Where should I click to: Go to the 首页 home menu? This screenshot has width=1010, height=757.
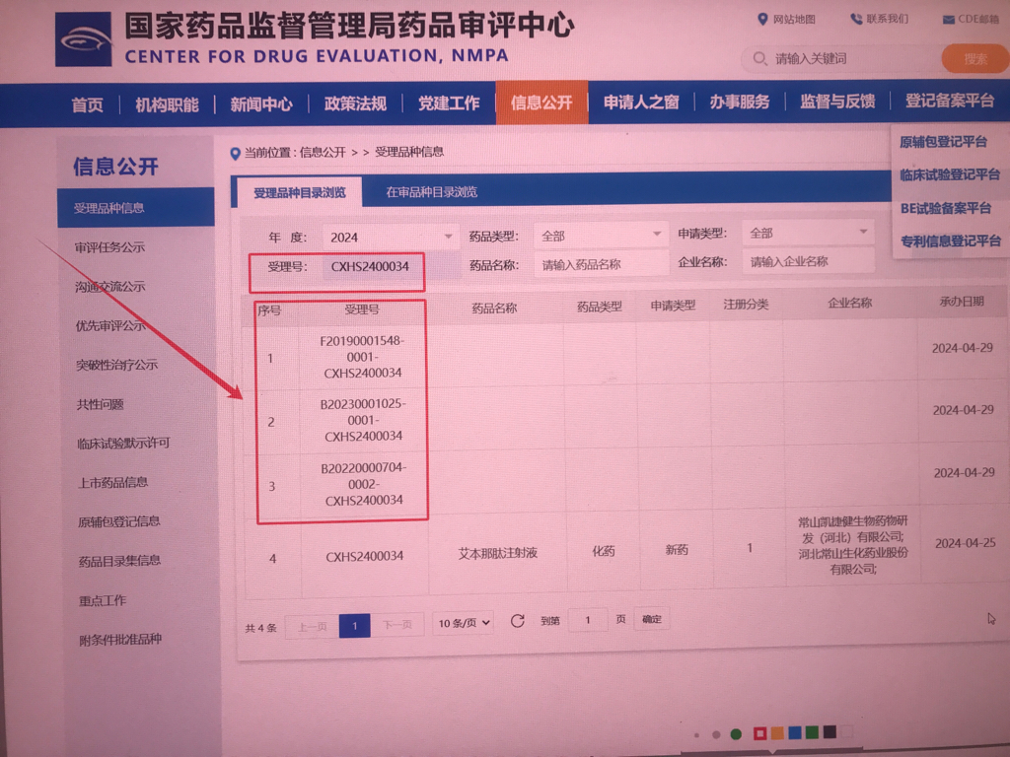click(88, 104)
